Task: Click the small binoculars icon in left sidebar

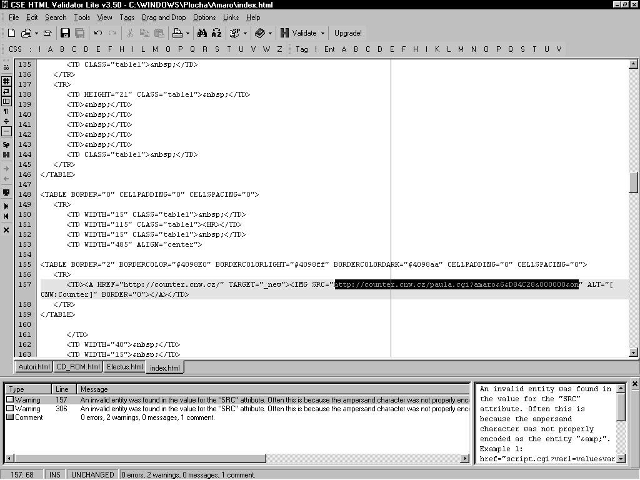Action: (x=6, y=67)
